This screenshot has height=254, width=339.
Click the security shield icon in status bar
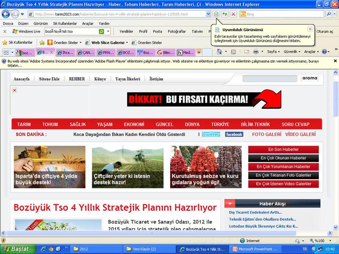pyautogui.click(x=3, y=240)
